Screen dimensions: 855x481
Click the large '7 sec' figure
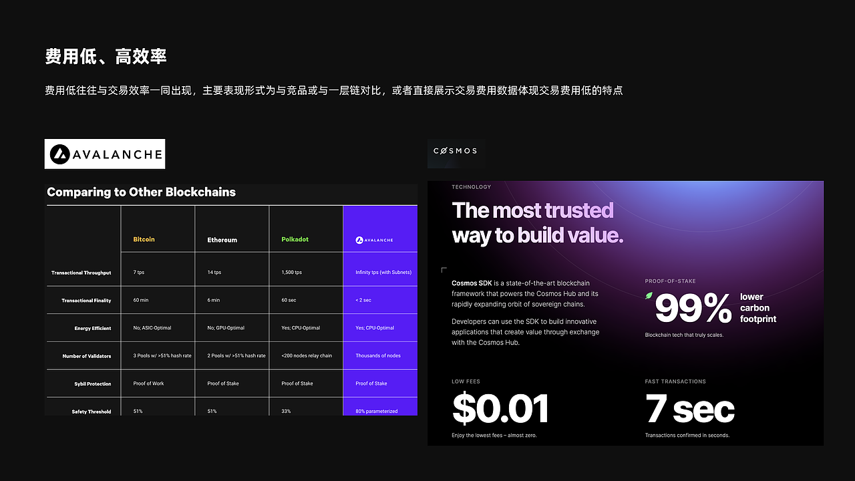[x=690, y=409]
